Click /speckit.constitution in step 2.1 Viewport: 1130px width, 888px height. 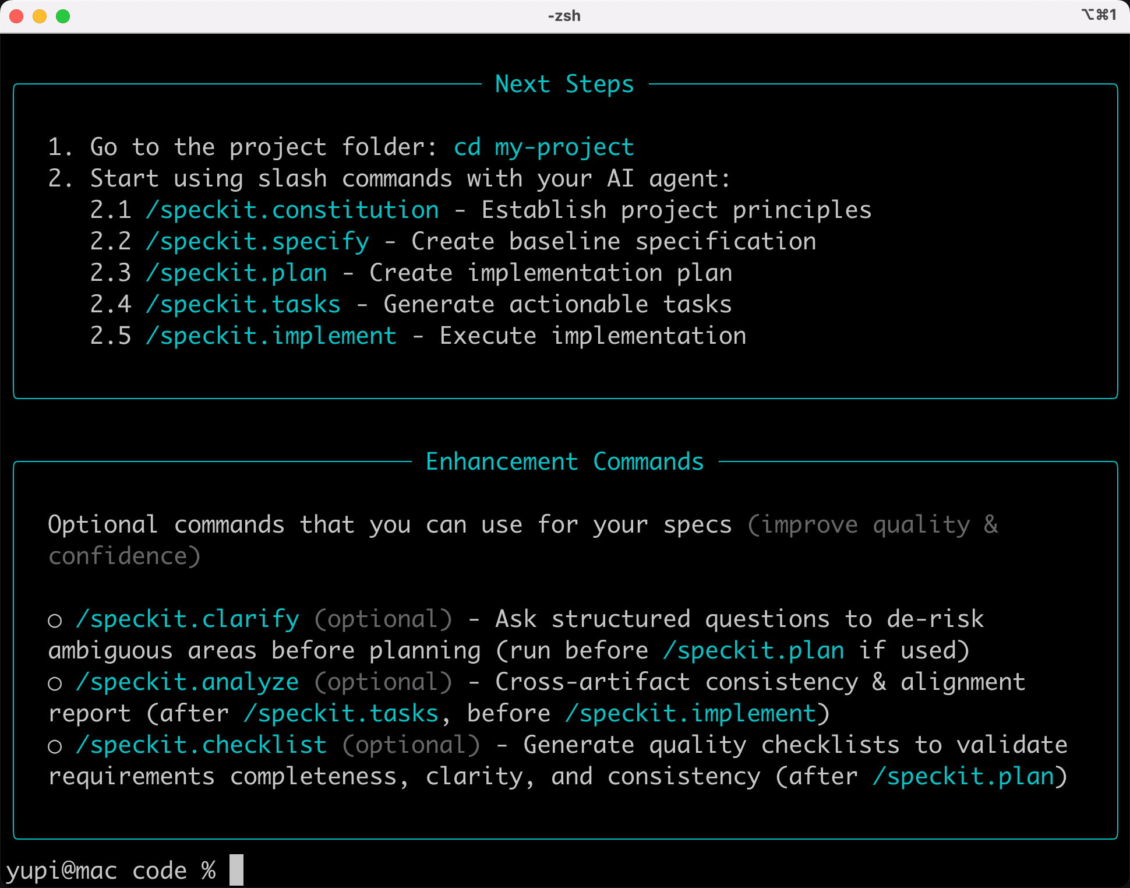(292, 210)
